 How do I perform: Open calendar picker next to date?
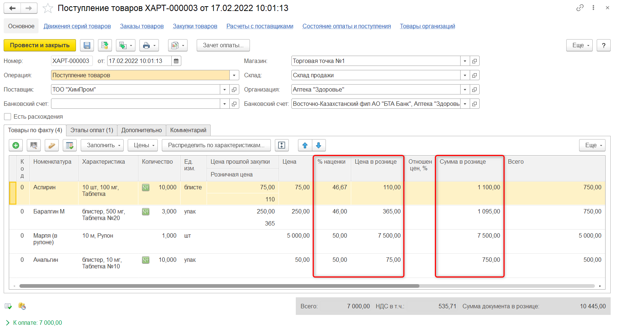(176, 61)
